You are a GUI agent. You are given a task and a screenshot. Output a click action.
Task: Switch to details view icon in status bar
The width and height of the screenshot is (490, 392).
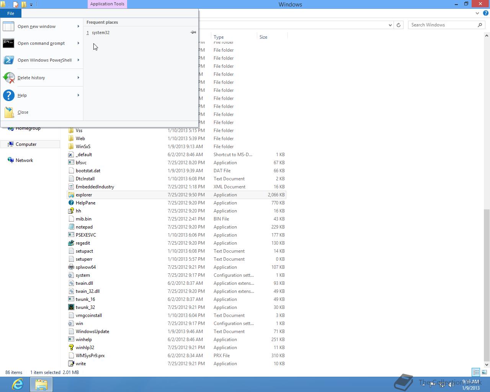point(476,372)
